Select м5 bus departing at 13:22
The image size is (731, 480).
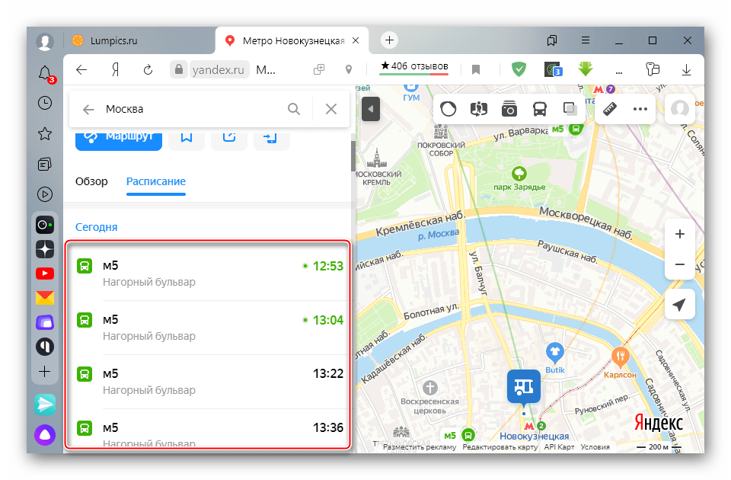pyautogui.click(x=209, y=381)
